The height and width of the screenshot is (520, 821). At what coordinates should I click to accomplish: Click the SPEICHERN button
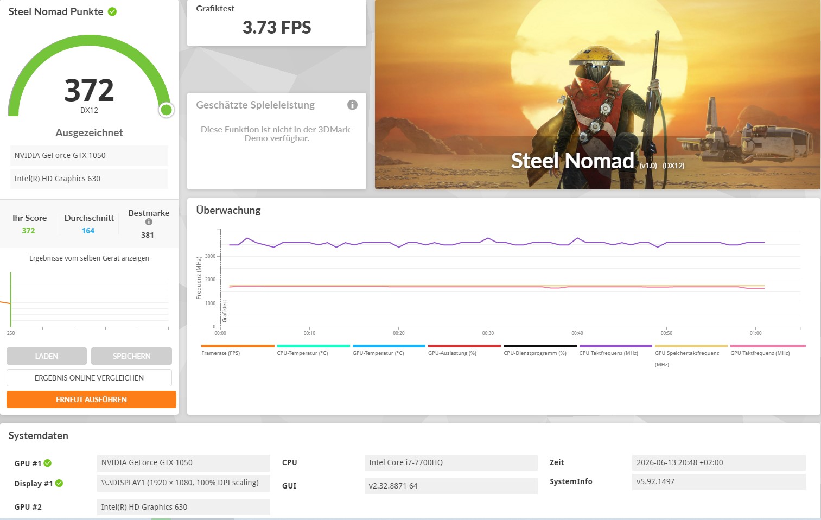point(131,356)
